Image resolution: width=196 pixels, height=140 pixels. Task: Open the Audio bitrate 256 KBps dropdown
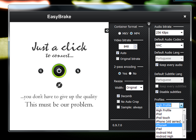click(x=169, y=33)
